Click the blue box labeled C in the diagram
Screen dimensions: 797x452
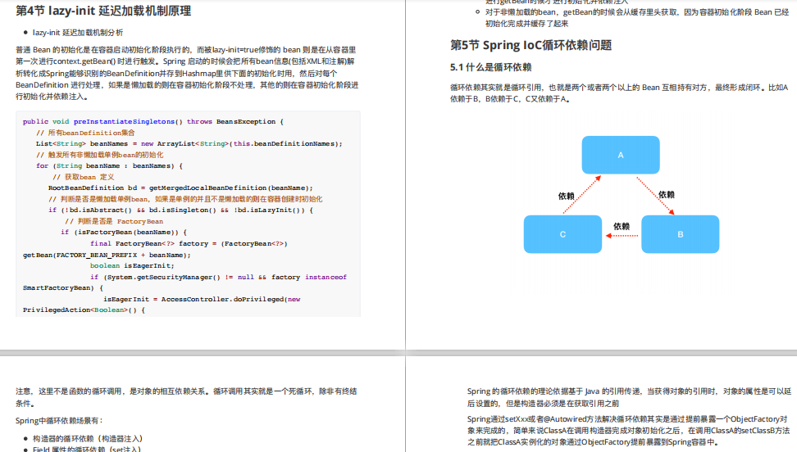pos(562,234)
